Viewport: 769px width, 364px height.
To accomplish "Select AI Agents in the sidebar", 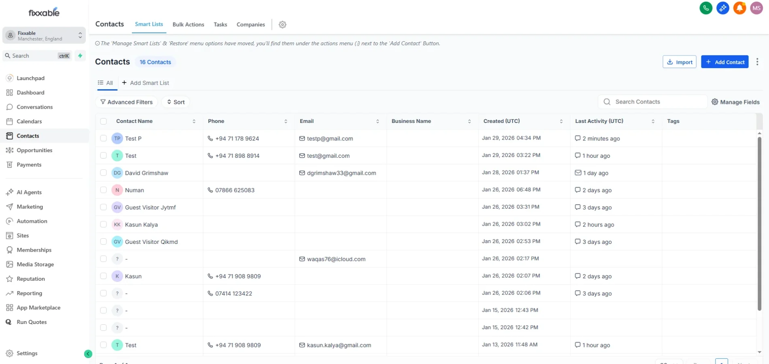I will click(x=29, y=192).
